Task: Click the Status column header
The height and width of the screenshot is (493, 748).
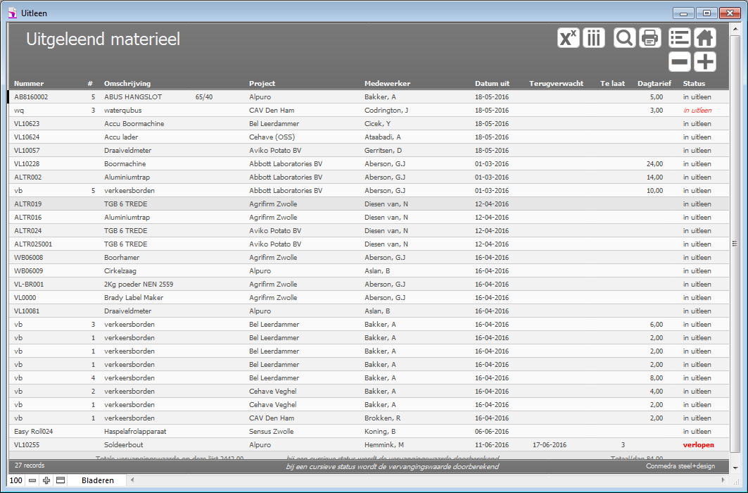Action: (694, 84)
